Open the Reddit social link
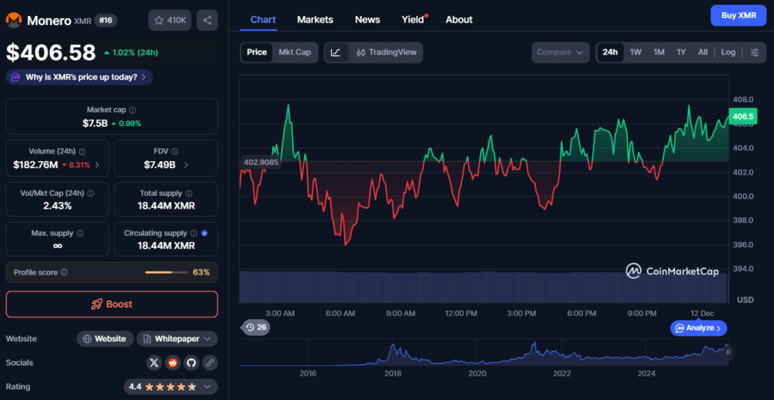774x400 pixels. [173, 363]
